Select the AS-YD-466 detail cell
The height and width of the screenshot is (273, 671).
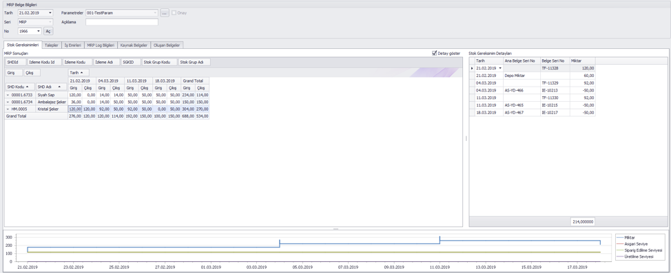coord(522,90)
